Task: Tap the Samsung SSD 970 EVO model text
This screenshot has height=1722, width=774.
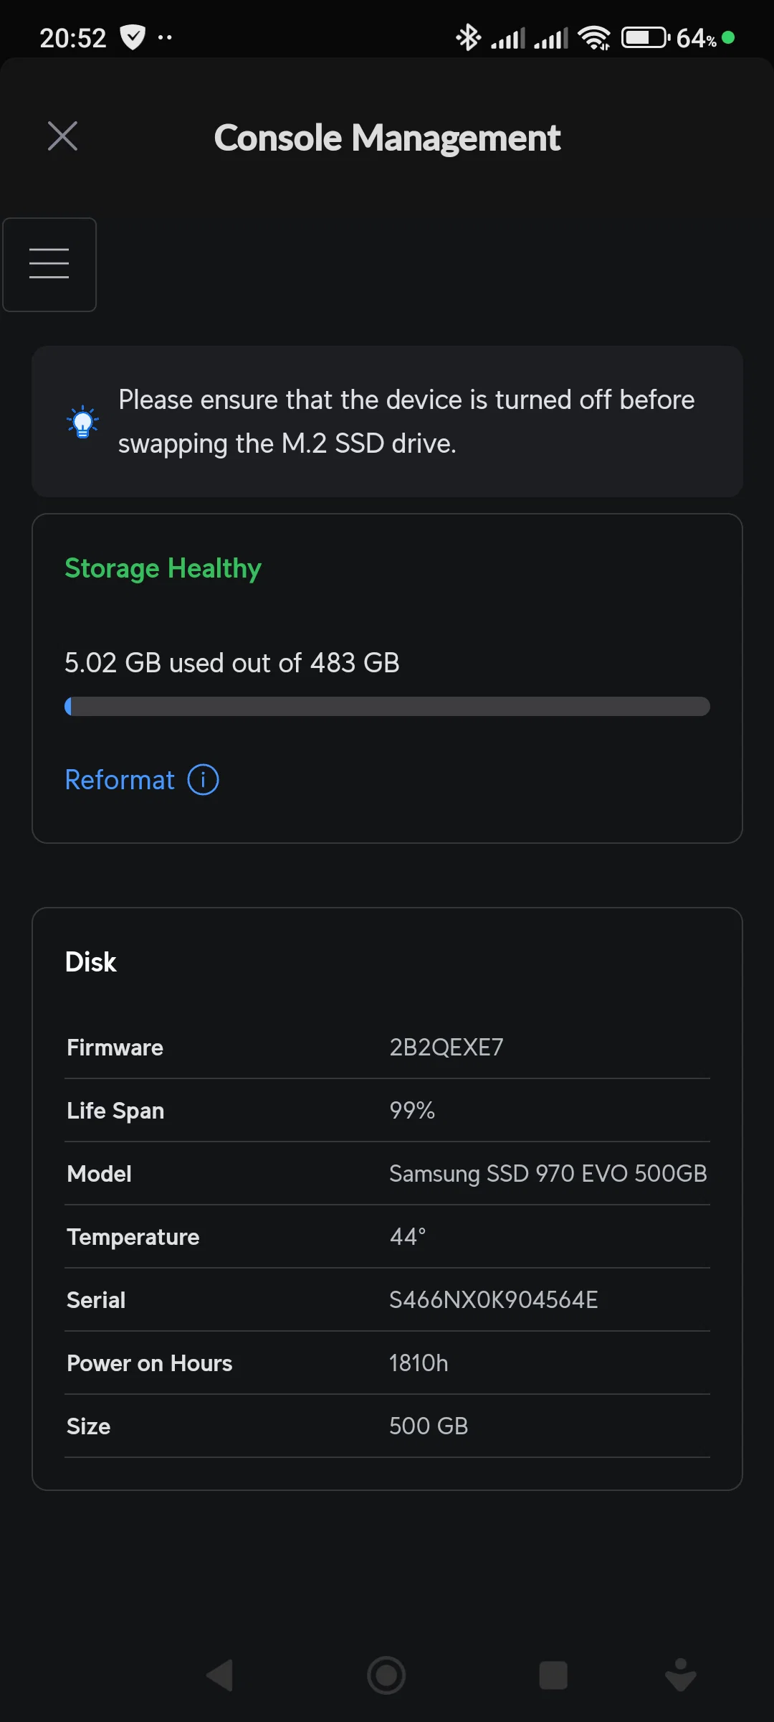Action: pos(548,1174)
